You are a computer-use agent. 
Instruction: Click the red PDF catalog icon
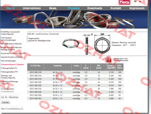109,60
